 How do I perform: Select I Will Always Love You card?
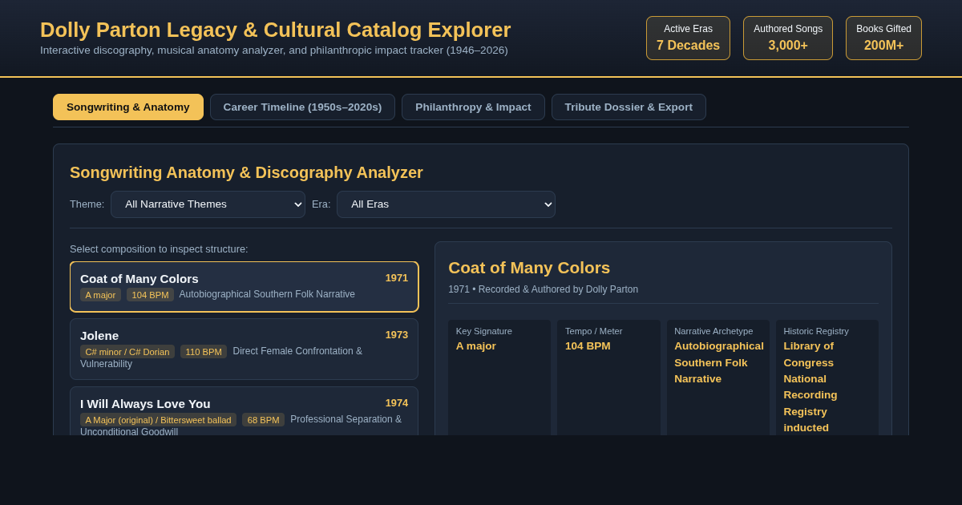(244, 411)
